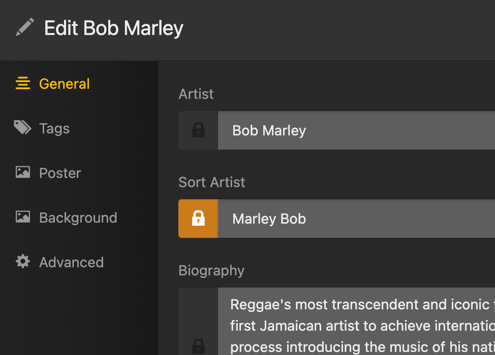
Task: Focus the Sort Artist text field
Action: (x=356, y=219)
